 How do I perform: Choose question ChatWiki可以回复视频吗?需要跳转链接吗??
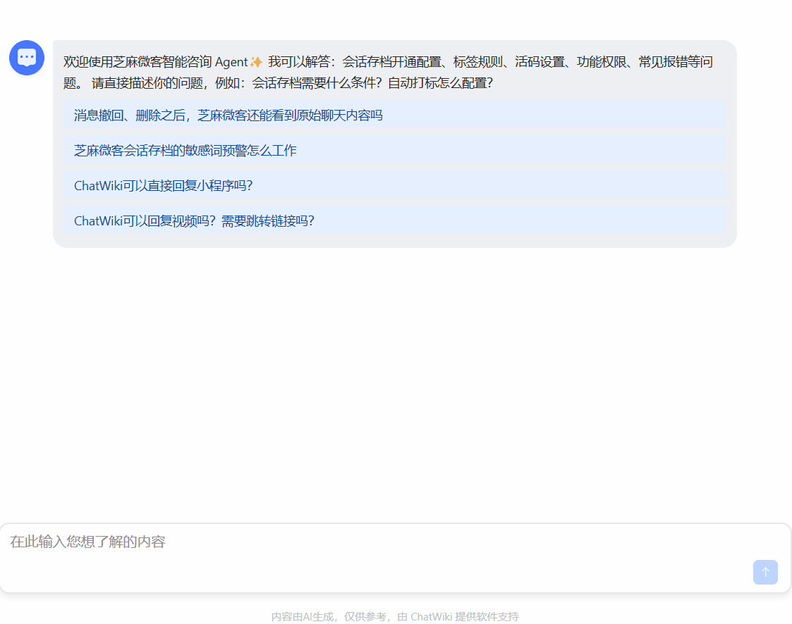[x=395, y=221]
